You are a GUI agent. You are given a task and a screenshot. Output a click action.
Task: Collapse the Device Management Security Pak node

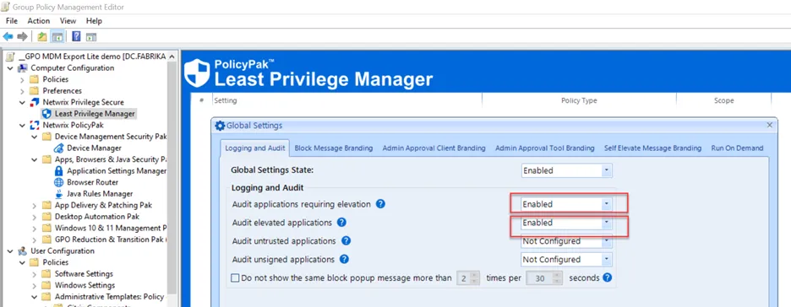tap(35, 137)
